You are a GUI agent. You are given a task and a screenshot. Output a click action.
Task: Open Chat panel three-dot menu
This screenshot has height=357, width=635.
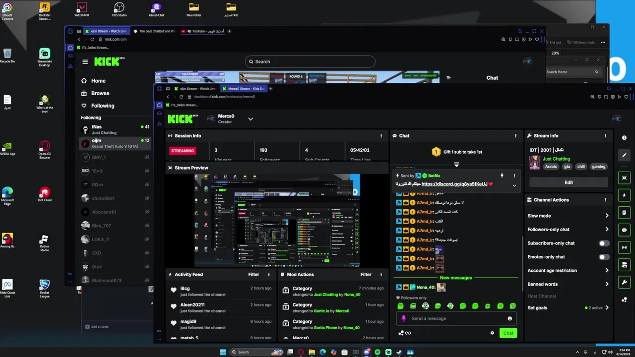(x=515, y=136)
